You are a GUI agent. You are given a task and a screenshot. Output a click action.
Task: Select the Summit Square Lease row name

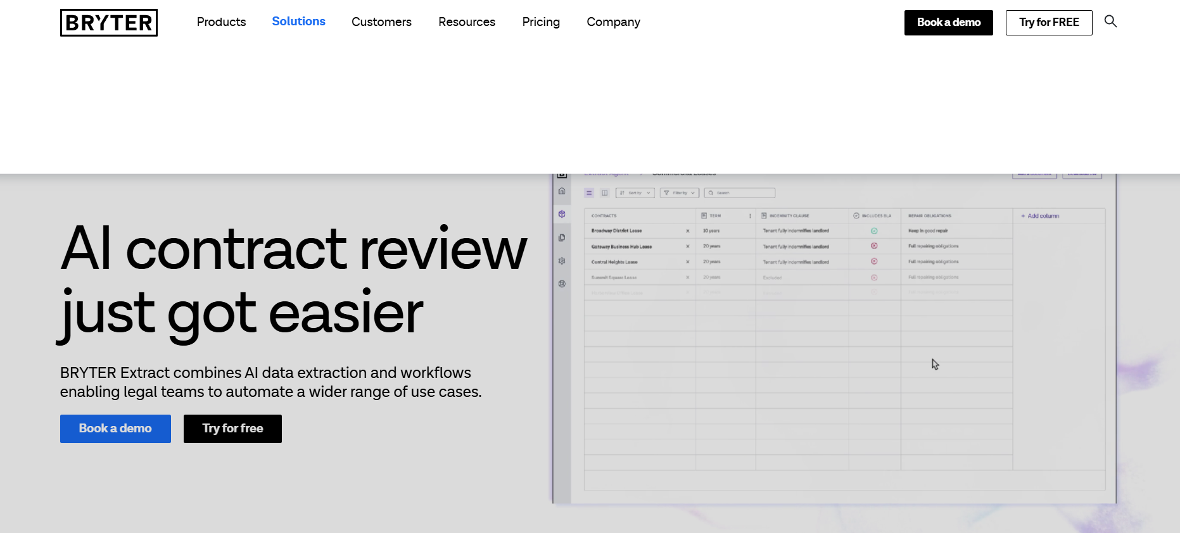tap(614, 277)
